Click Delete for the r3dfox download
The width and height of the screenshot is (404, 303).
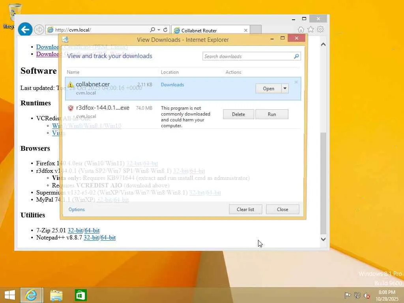[x=238, y=114]
